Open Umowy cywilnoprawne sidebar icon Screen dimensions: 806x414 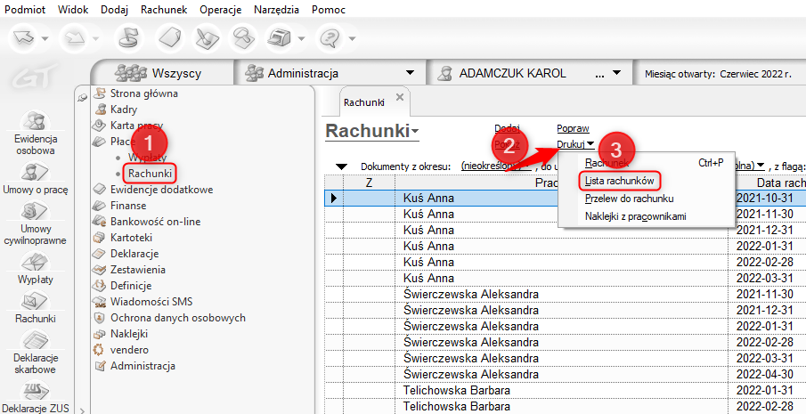[x=36, y=222]
